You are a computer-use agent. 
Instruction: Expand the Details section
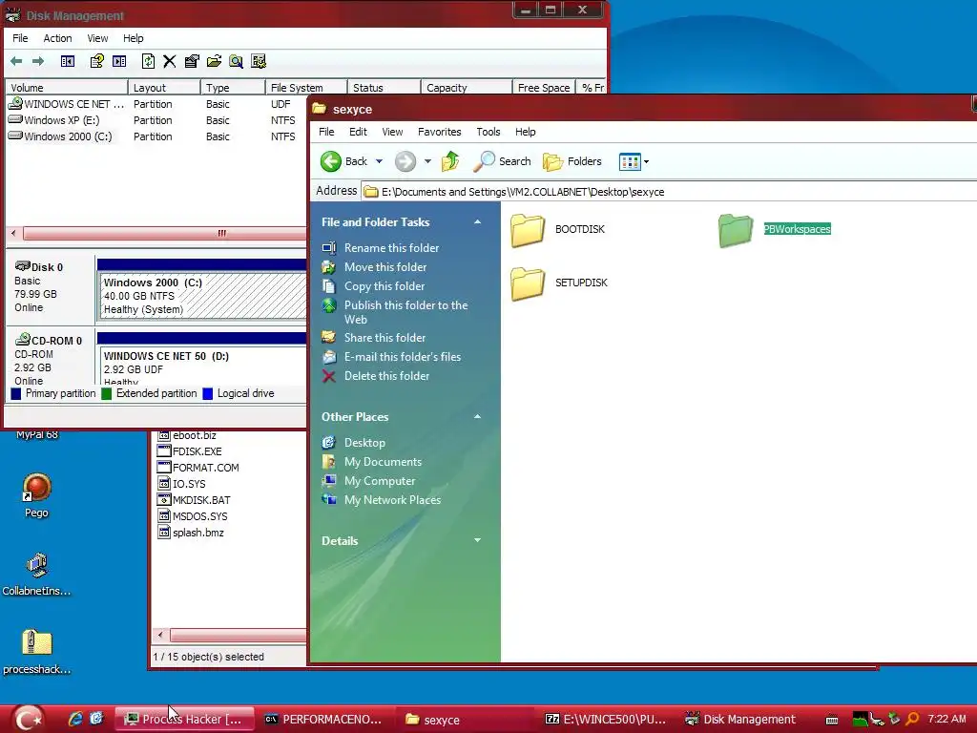click(477, 540)
